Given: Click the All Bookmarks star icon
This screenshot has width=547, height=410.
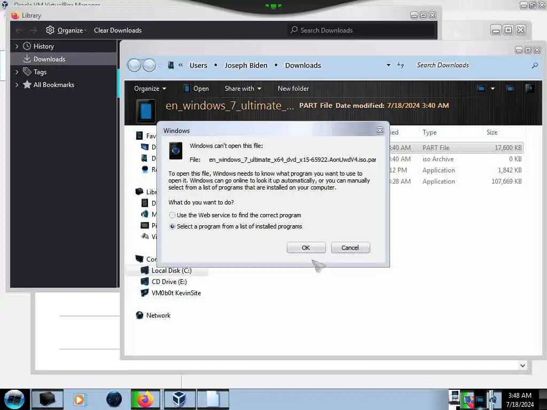Looking at the screenshot, I should (27, 84).
